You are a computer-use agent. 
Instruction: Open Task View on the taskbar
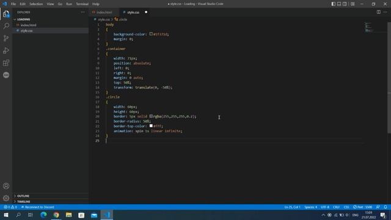[31, 215]
